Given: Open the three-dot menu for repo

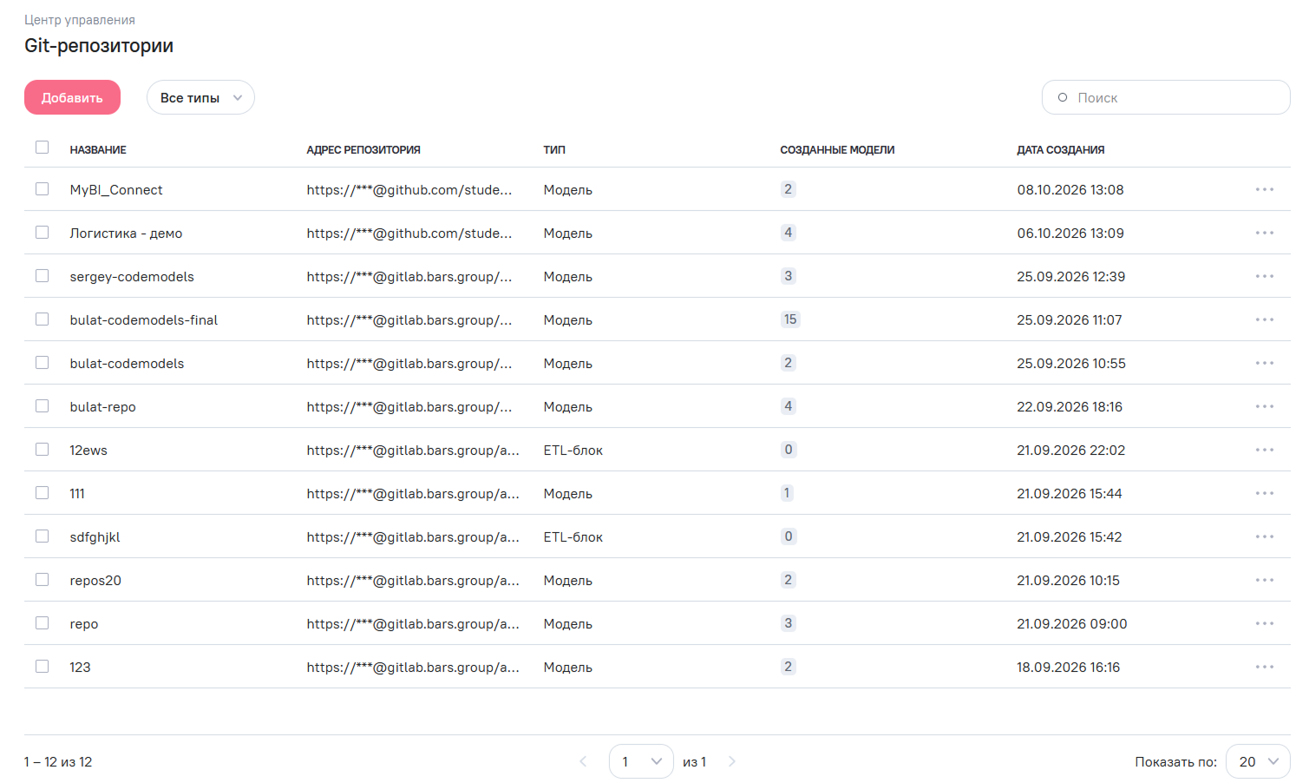Looking at the screenshot, I should [x=1264, y=623].
